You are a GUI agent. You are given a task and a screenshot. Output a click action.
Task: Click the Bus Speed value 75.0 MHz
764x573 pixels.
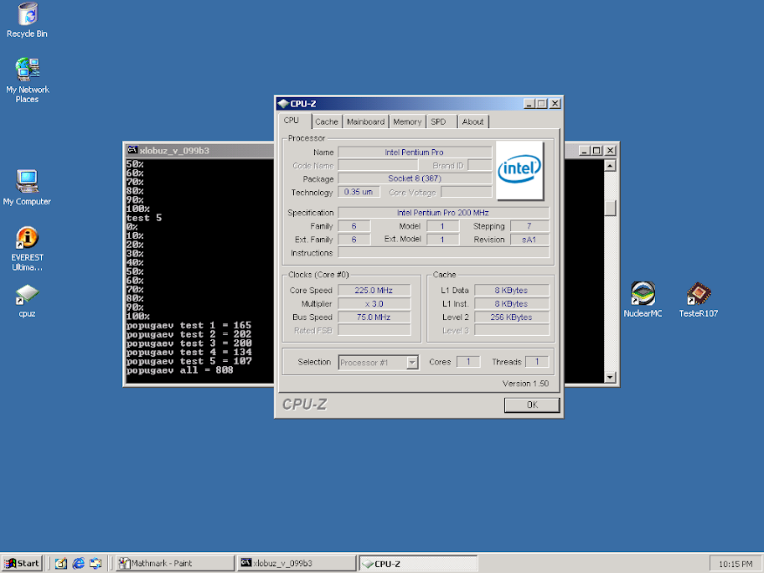(374, 317)
